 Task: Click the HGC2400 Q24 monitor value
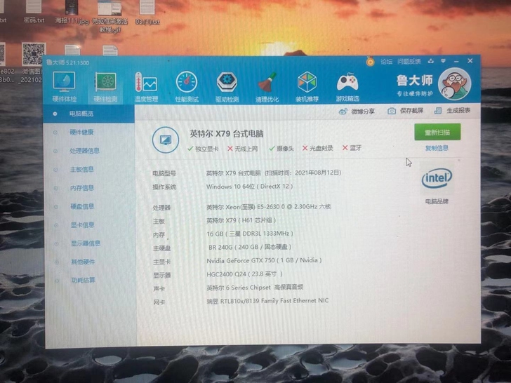244,274
